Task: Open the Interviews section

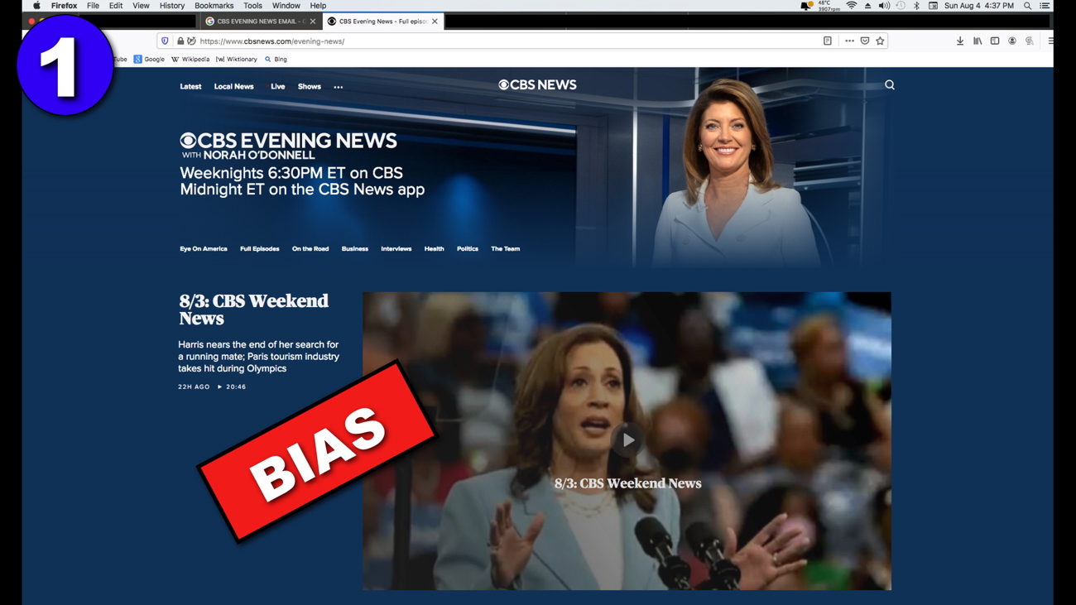Action: (x=396, y=249)
